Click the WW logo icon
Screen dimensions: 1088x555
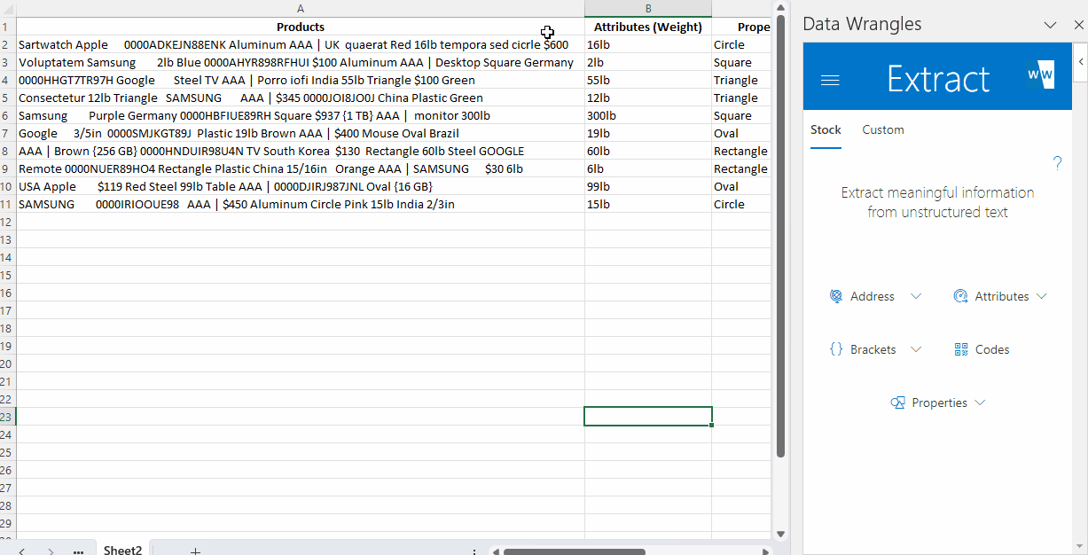click(x=1041, y=75)
